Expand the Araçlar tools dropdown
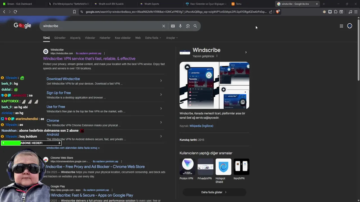This screenshot has width=360, height=202. click(172, 38)
